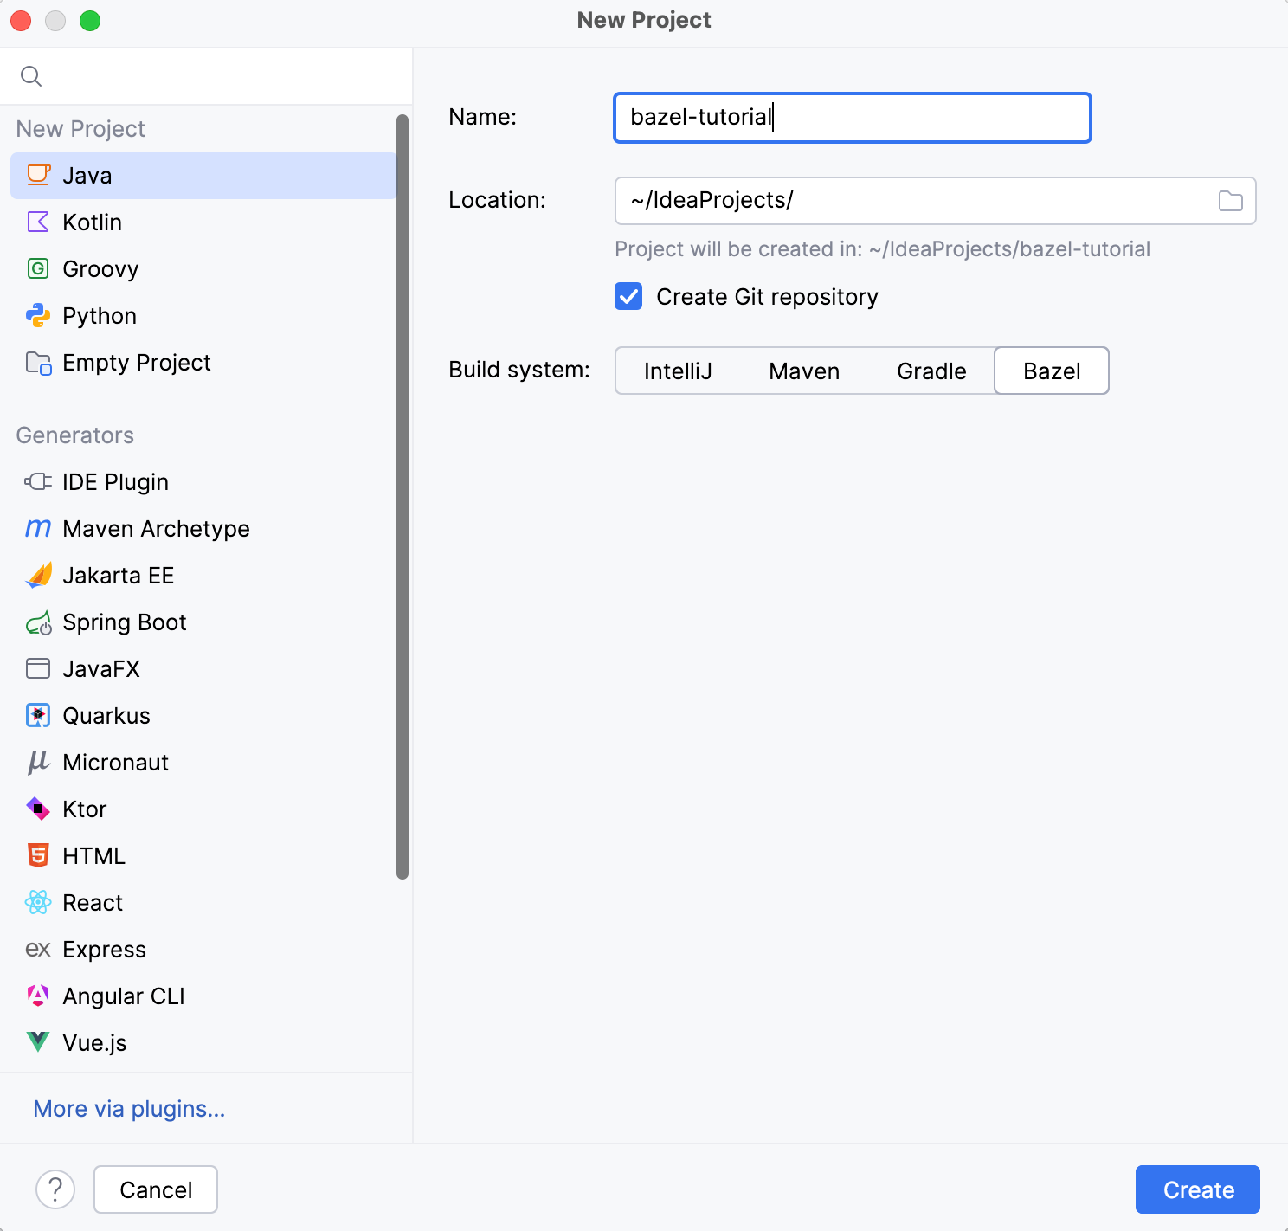
Task: Switch build system to IntelliJ
Action: tap(678, 371)
